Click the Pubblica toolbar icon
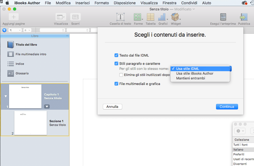254x166 pixels. [244, 17]
